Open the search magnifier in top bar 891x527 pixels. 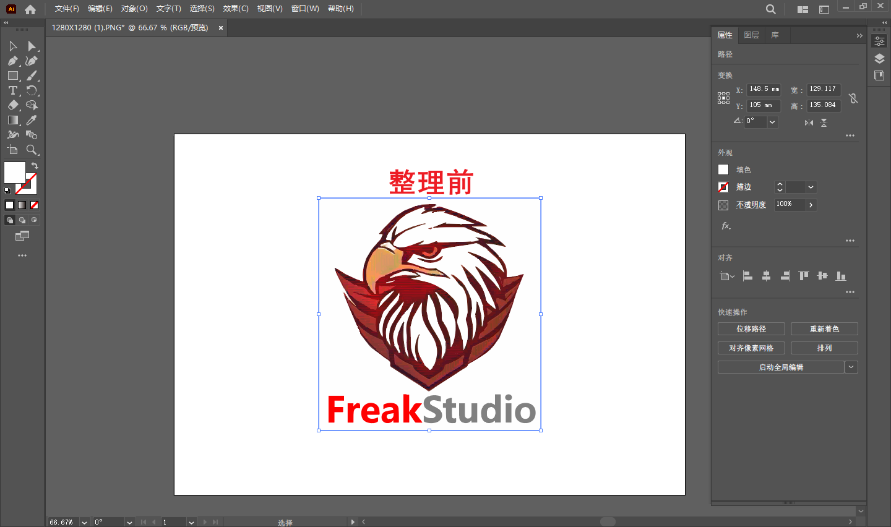pos(770,9)
